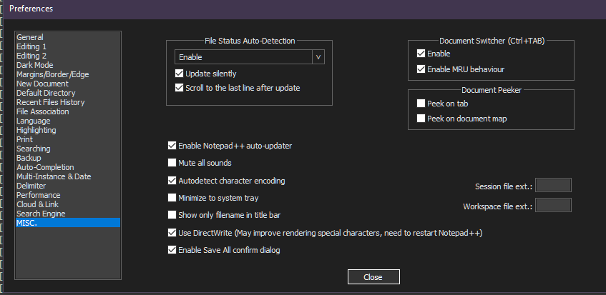The image size is (606, 295).
Task: Uncheck Scroll to the last line after update
Action: pos(180,88)
